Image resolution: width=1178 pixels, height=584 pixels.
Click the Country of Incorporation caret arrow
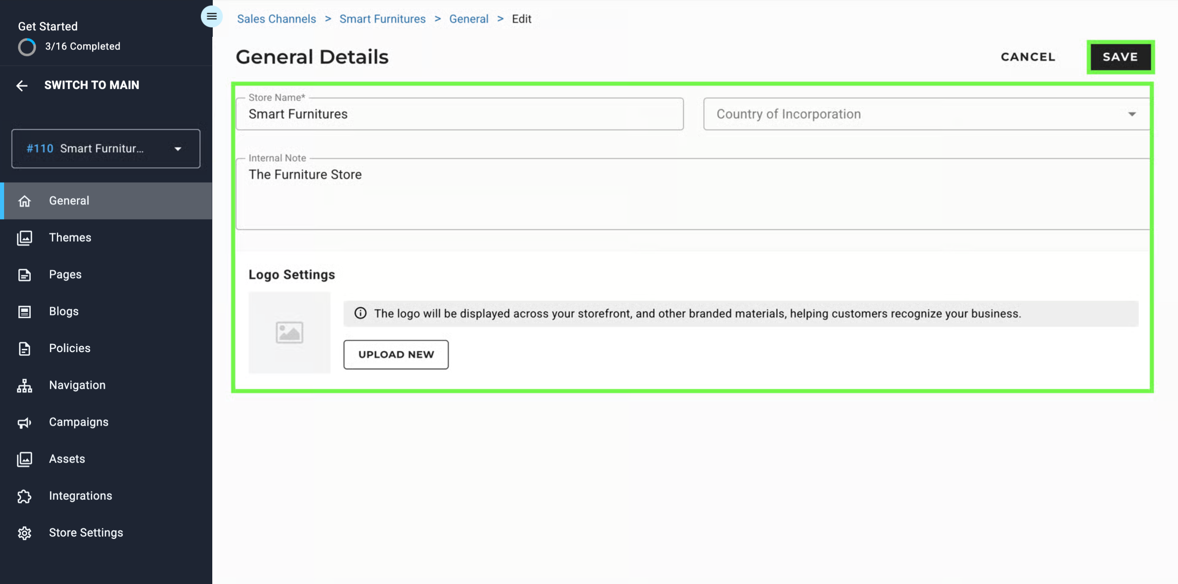tap(1132, 115)
